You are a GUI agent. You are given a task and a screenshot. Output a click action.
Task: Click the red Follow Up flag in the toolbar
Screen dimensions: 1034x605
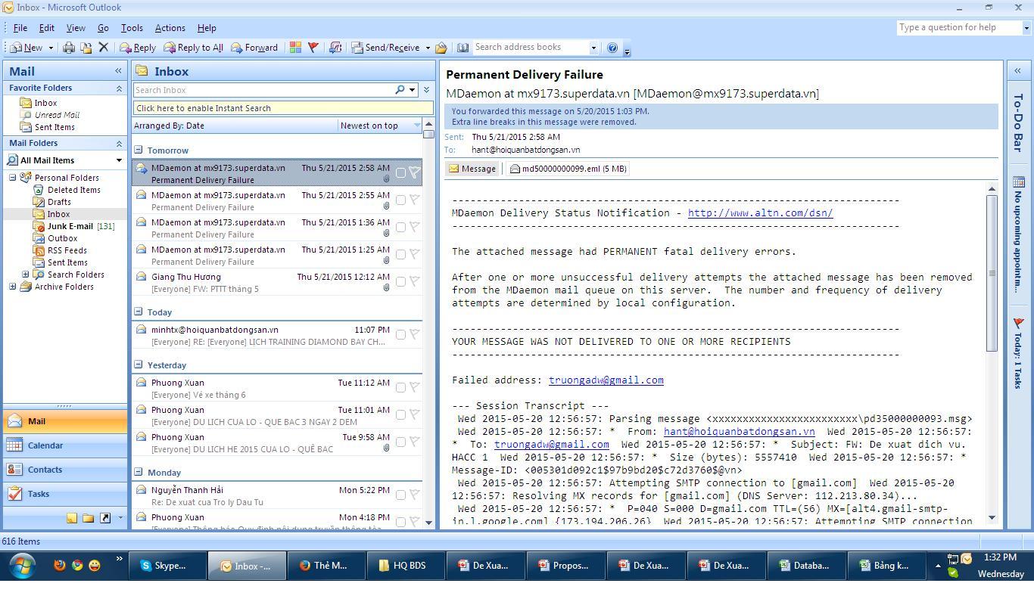(x=313, y=48)
